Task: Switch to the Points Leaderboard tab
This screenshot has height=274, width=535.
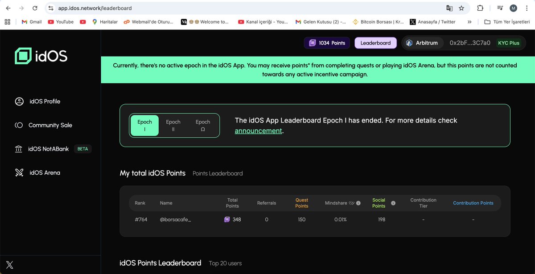Action: pos(218,173)
